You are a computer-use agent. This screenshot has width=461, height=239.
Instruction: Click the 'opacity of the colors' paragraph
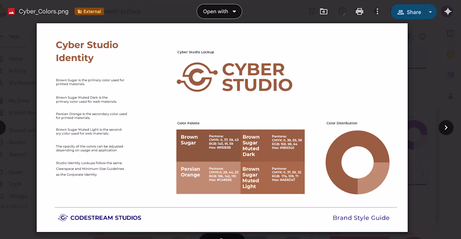[89, 148]
